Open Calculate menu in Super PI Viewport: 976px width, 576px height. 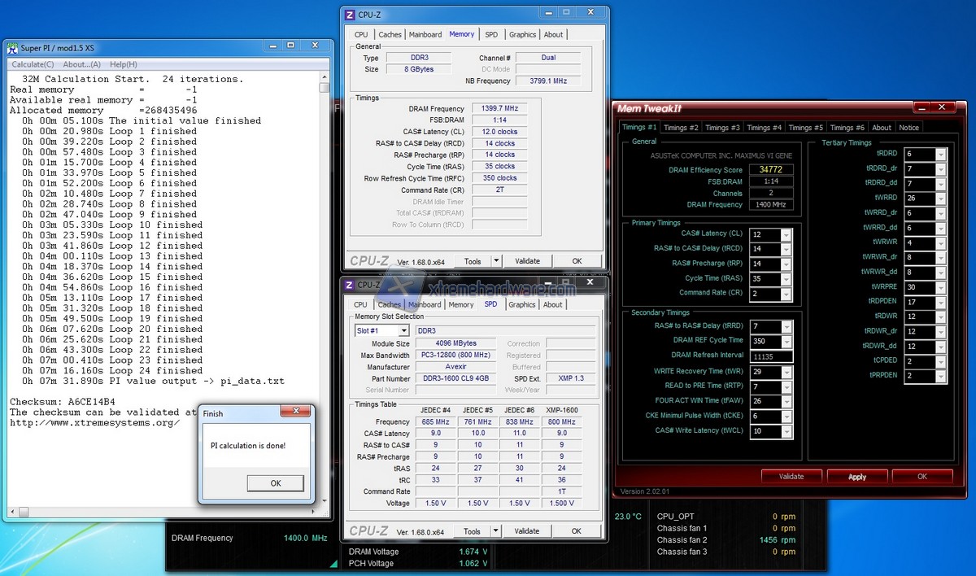pyautogui.click(x=33, y=64)
